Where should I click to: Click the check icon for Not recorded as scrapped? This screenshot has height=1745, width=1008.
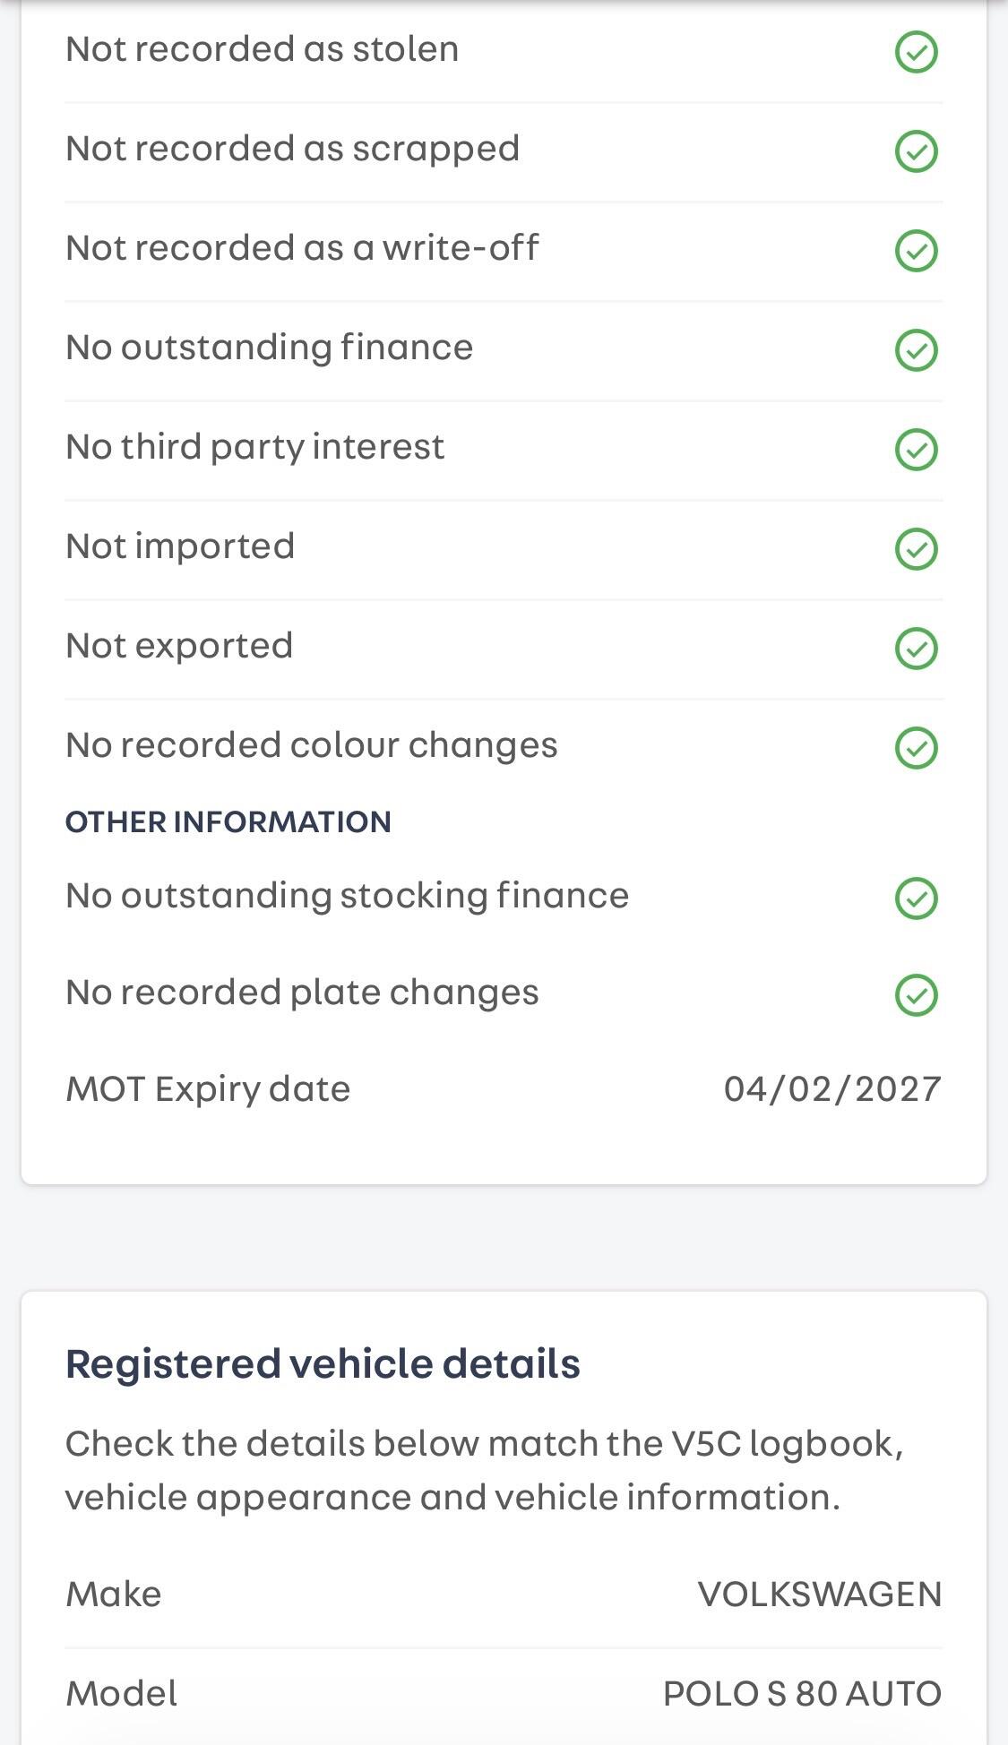[x=916, y=151]
